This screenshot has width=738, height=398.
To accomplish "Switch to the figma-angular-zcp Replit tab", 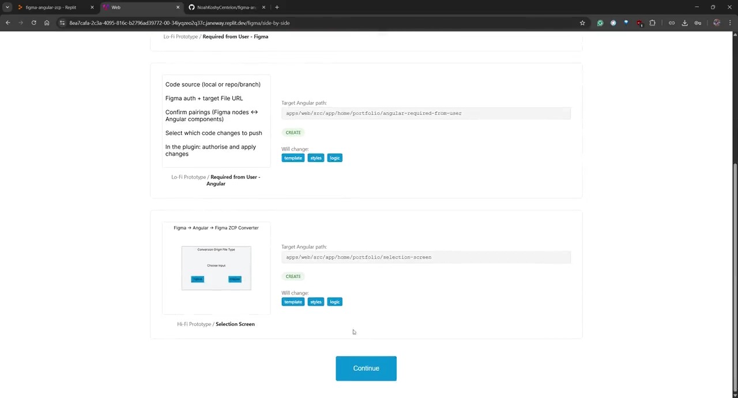I will click(55, 7).
